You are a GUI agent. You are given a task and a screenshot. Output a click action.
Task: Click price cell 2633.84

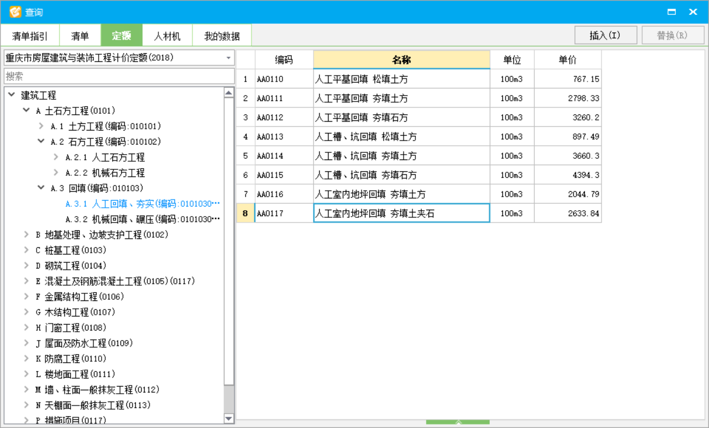coord(568,213)
